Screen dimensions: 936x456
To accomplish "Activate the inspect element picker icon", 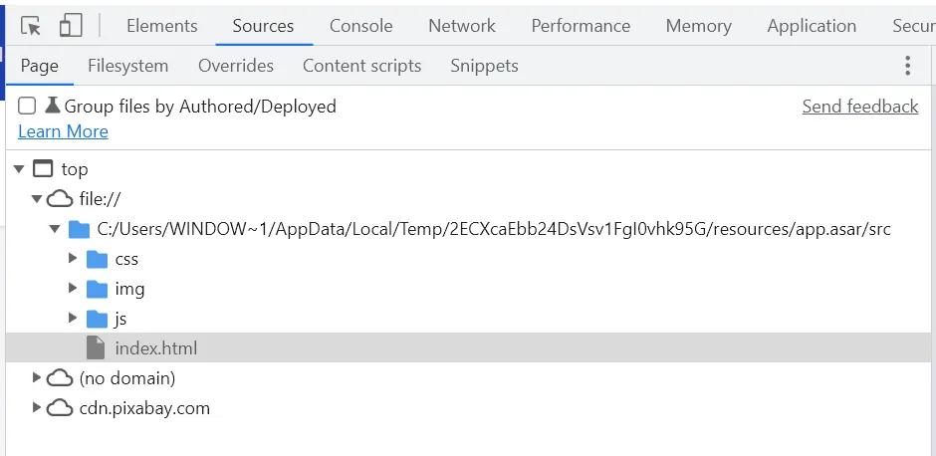I will 31,26.
